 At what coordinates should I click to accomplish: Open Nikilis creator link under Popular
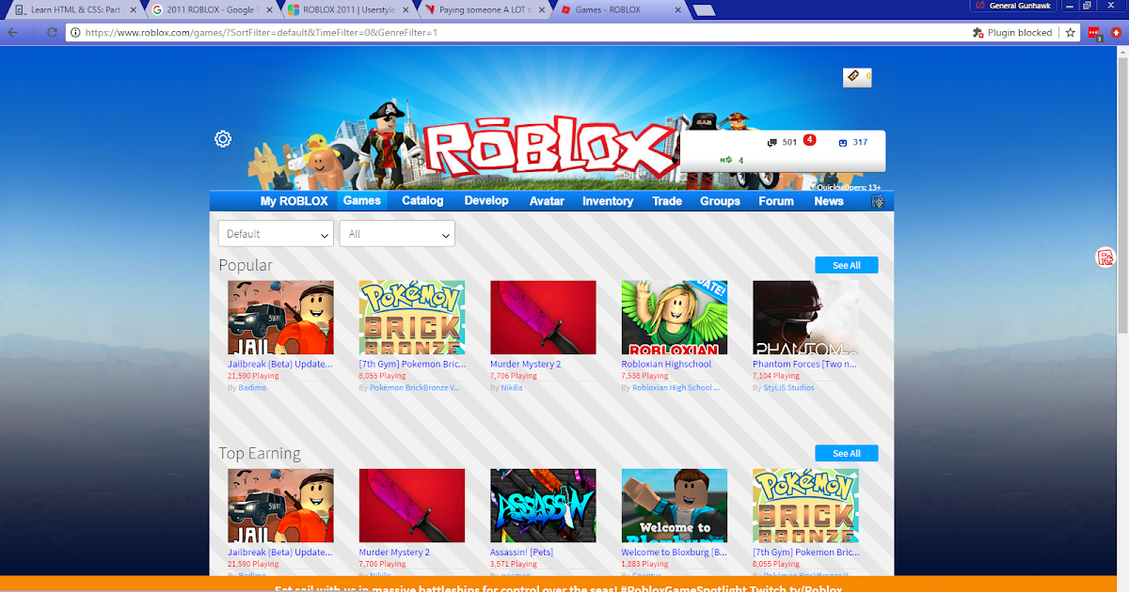tap(512, 387)
